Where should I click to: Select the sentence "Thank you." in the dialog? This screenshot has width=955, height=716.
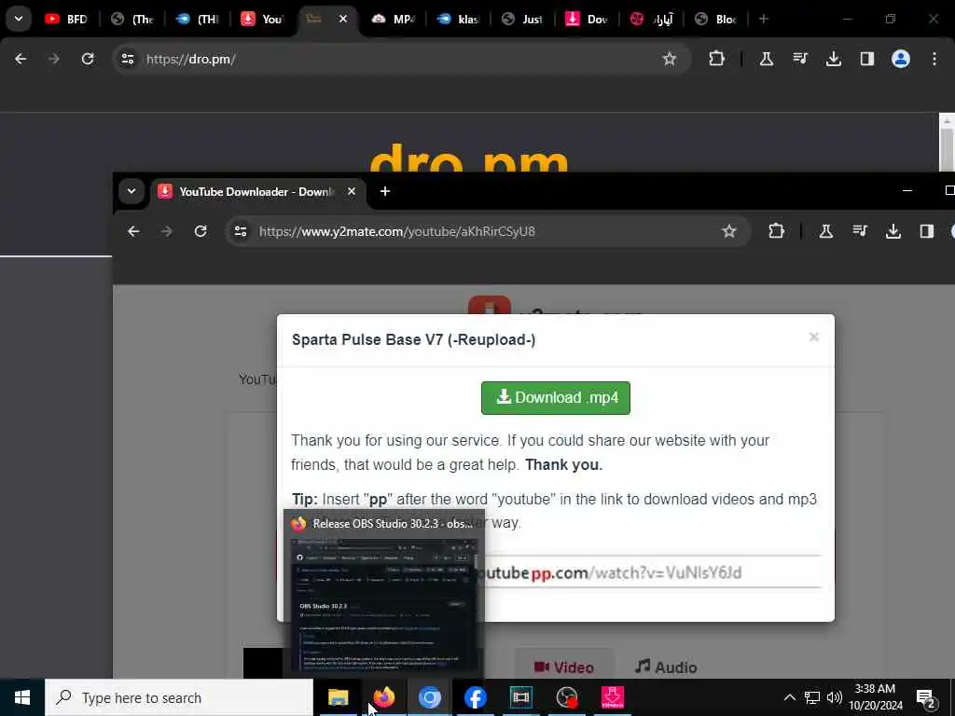tap(563, 465)
